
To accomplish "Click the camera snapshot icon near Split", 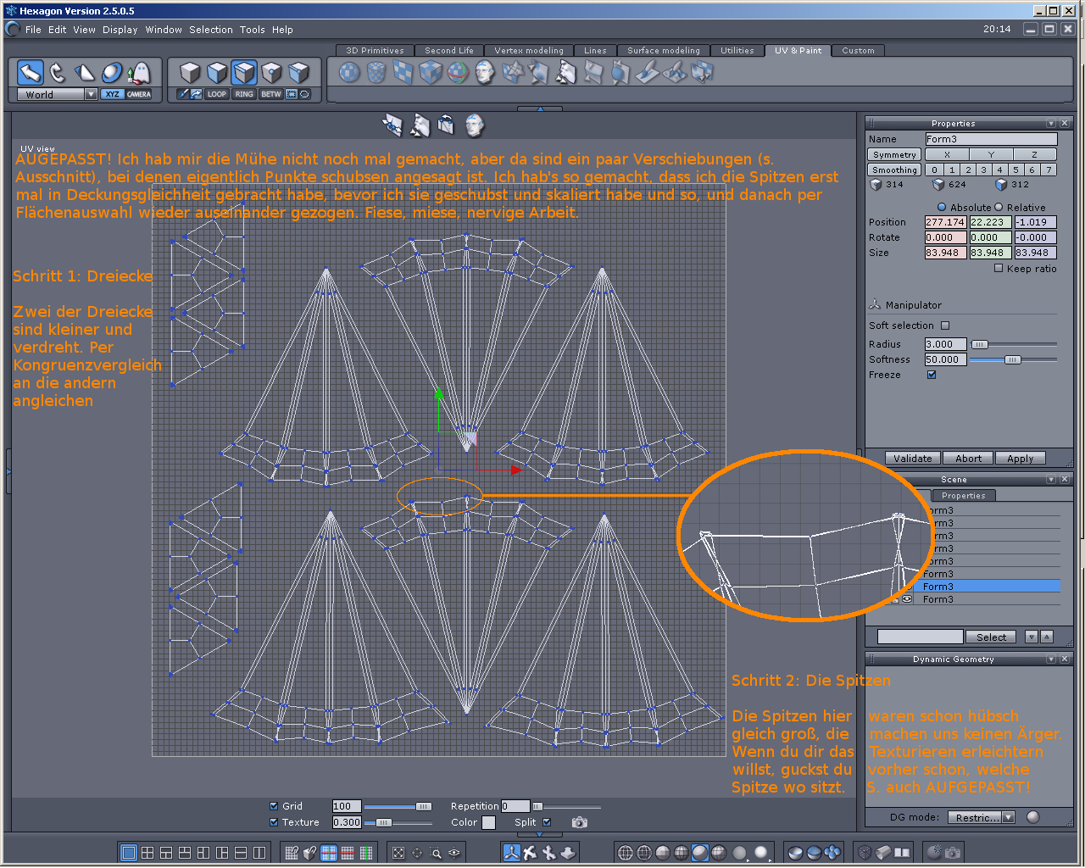I will point(579,822).
